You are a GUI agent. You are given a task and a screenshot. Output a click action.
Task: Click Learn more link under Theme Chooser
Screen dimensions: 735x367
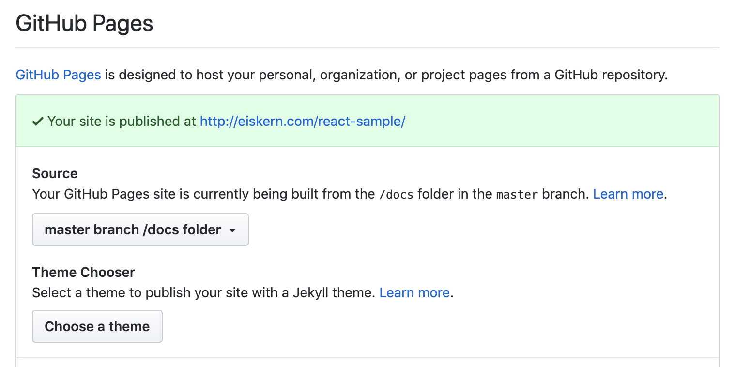click(x=414, y=293)
